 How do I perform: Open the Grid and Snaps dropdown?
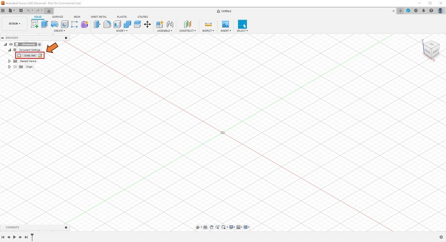point(239,227)
